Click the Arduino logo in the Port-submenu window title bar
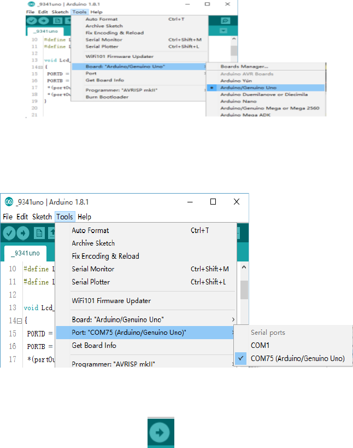Screen dimensions: 353x448 [x=9, y=202]
